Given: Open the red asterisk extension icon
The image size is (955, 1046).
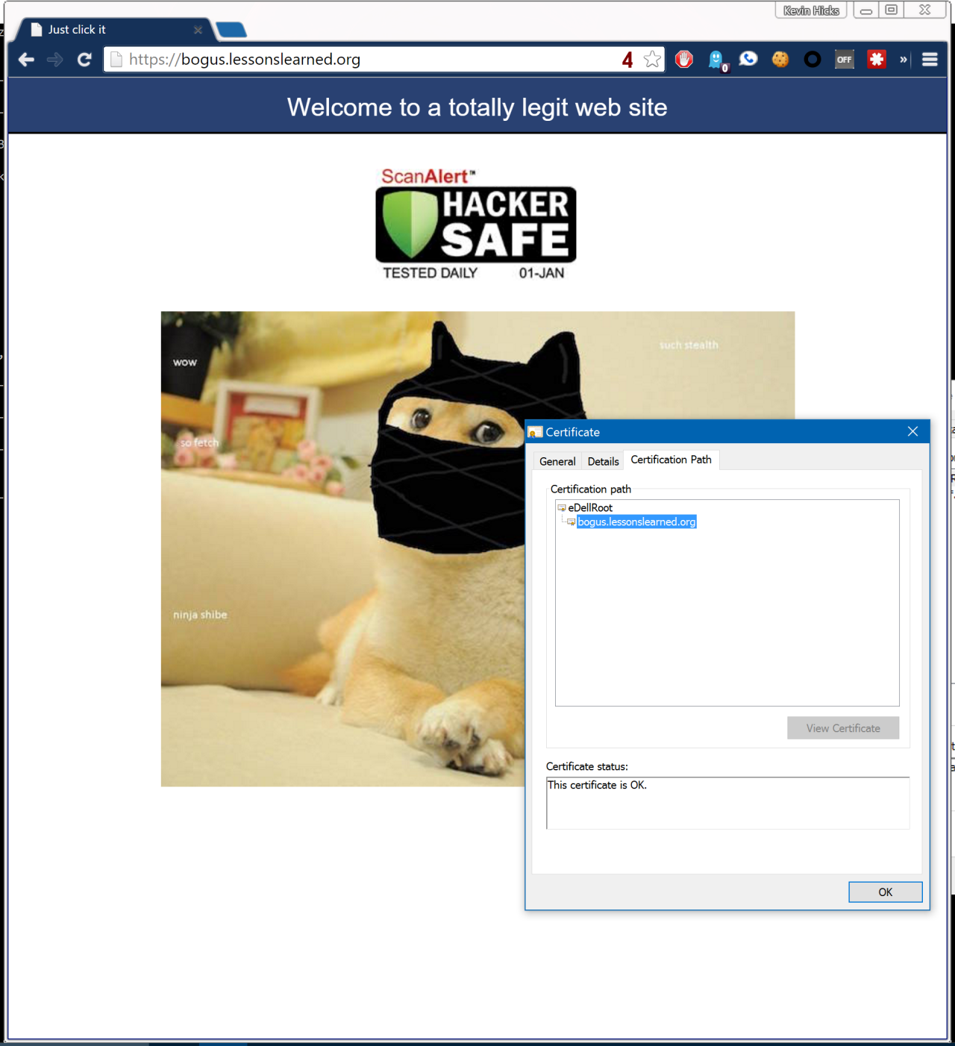Looking at the screenshot, I should pyautogui.click(x=877, y=60).
